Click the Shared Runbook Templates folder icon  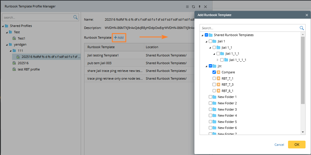tap(210, 35)
